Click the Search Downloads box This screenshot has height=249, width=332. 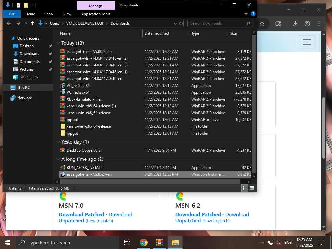[x=220, y=23]
